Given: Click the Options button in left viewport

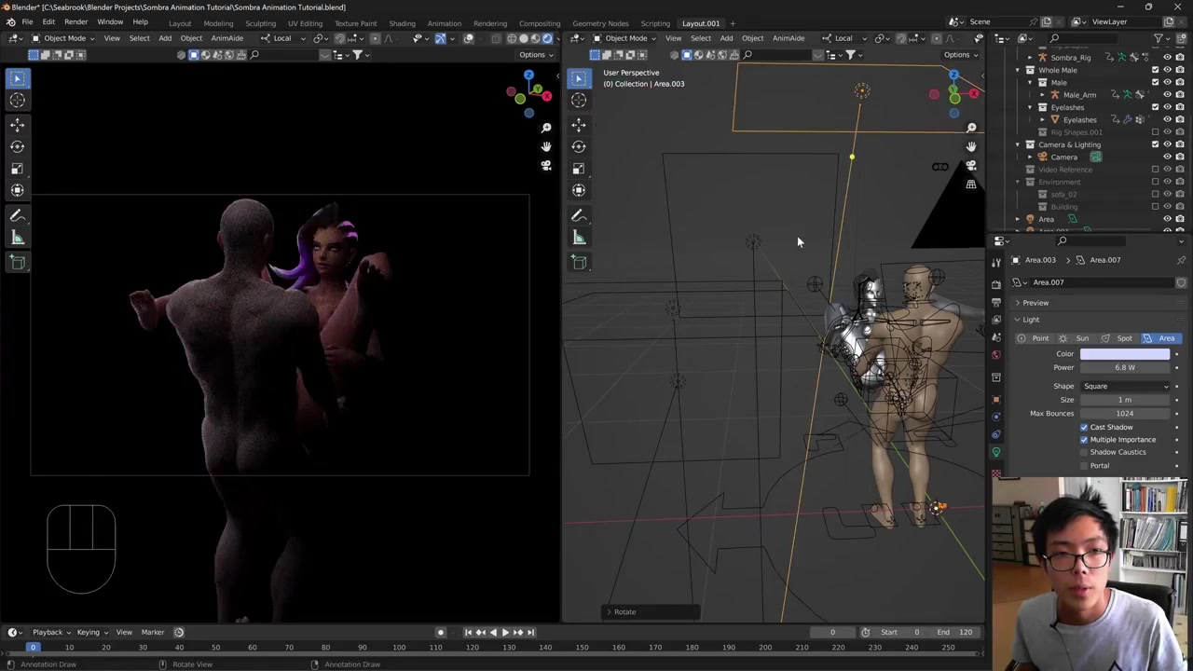Looking at the screenshot, I should (535, 55).
